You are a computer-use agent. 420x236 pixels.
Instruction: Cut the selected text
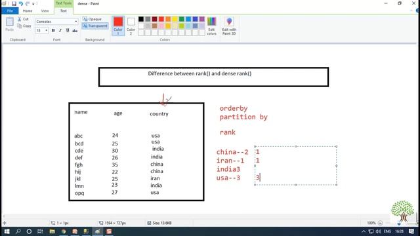tap(24, 19)
